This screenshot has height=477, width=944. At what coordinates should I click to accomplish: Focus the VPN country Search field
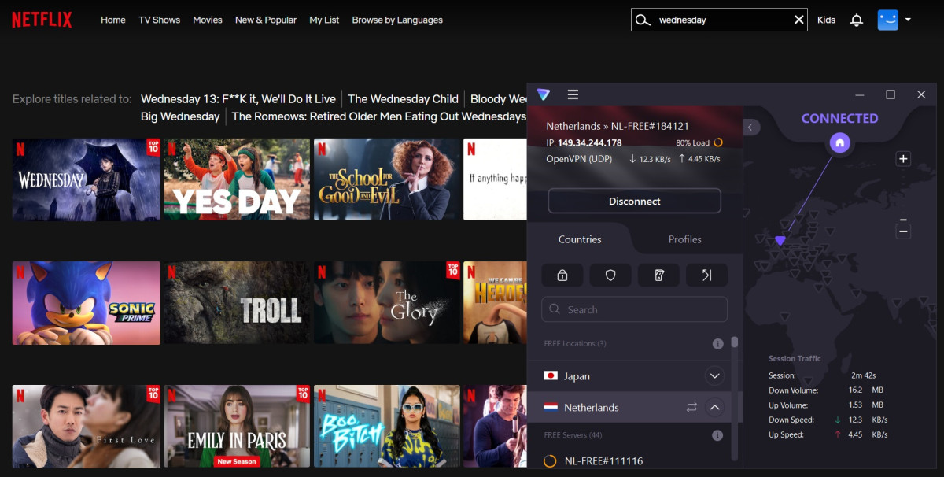pyautogui.click(x=634, y=309)
